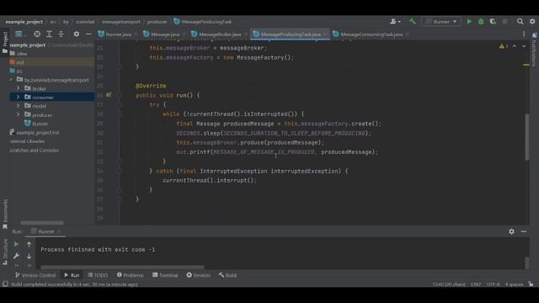The height and width of the screenshot is (303, 539).
Task: Open the Build tool window
Action: click(x=227, y=275)
